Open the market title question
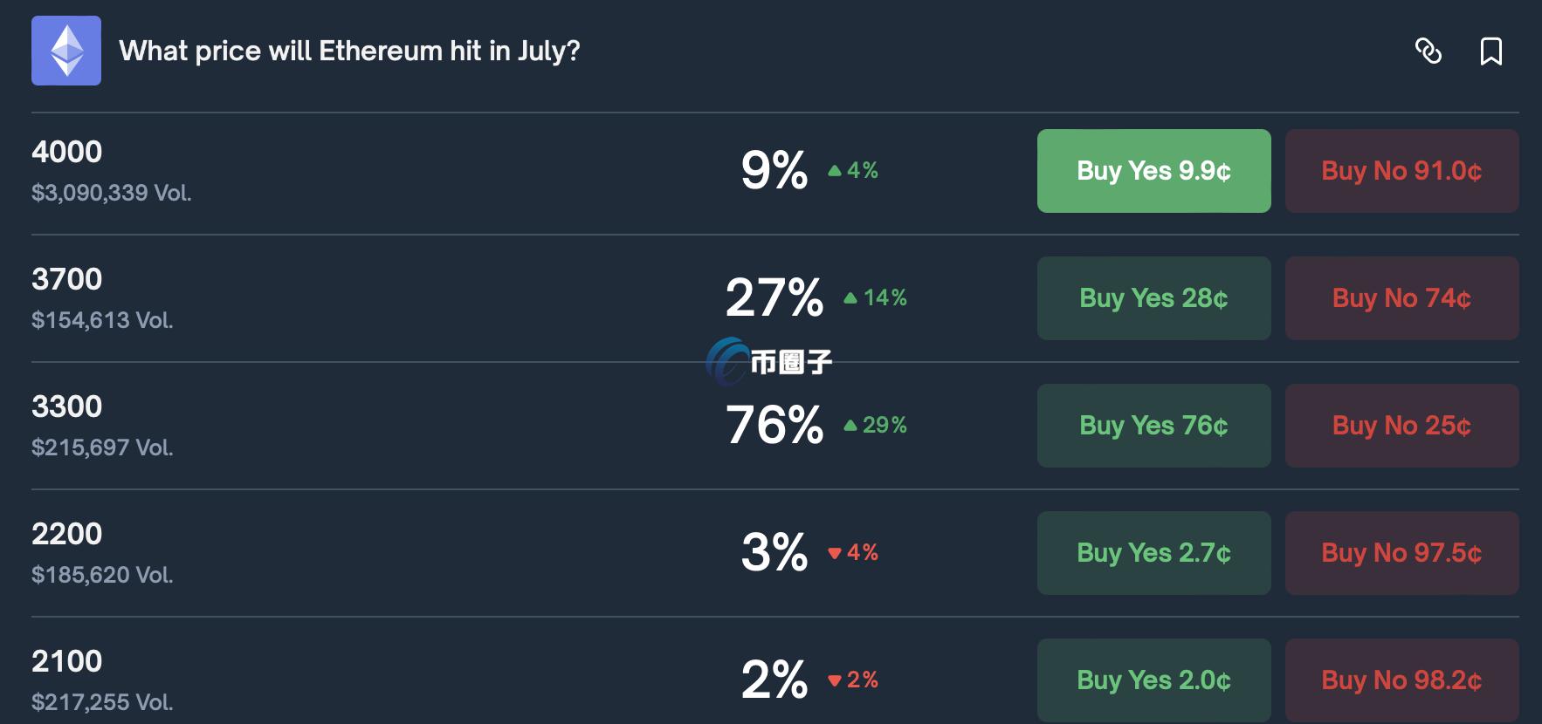 pos(349,51)
